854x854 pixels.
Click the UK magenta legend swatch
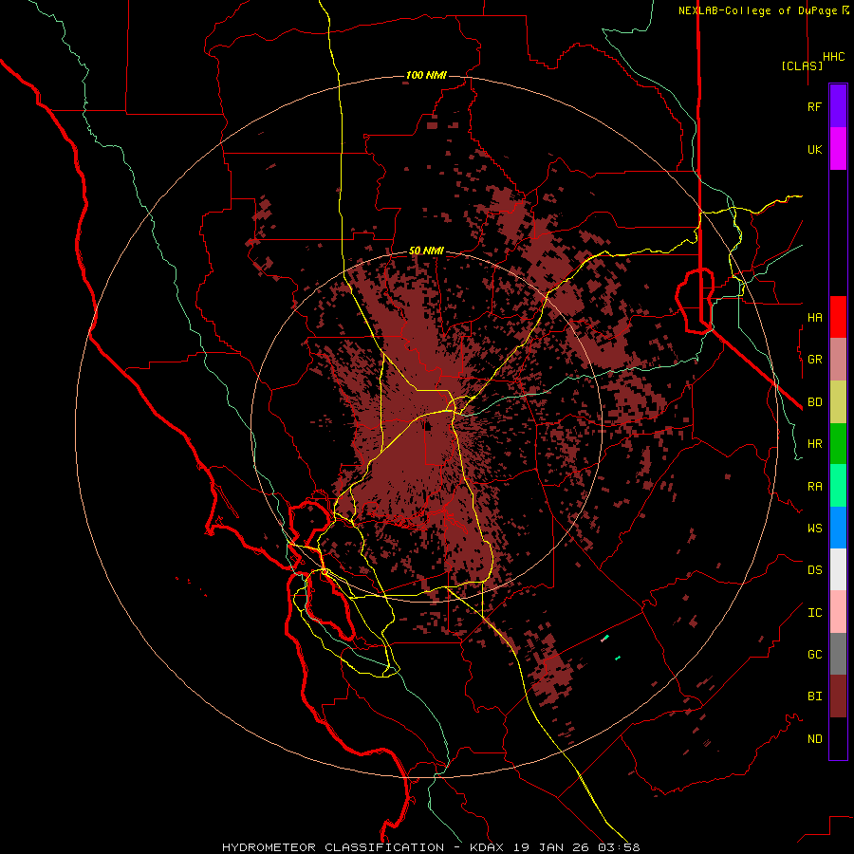pos(838,148)
